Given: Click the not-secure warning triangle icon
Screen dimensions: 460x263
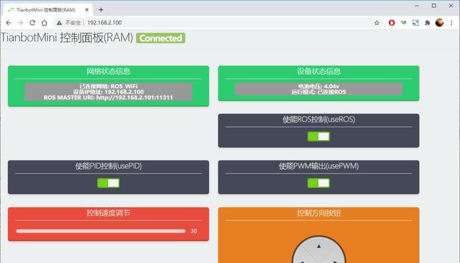Looking at the screenshot, I should click(x=59, y=22).
